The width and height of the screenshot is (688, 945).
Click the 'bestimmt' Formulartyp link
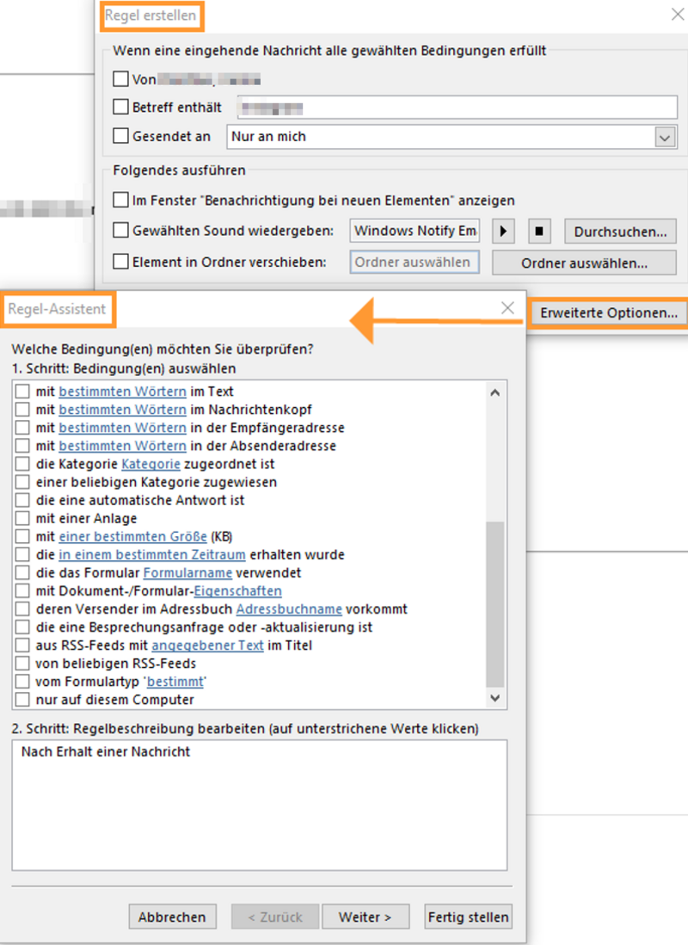(x=175, y=682)
